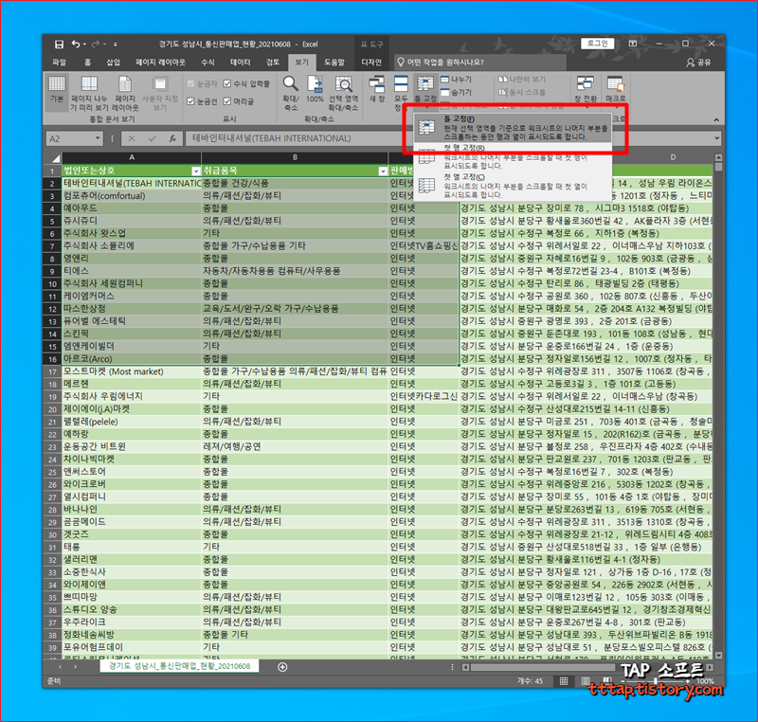Switch to Page Layout view in status bar

[586, 681]
